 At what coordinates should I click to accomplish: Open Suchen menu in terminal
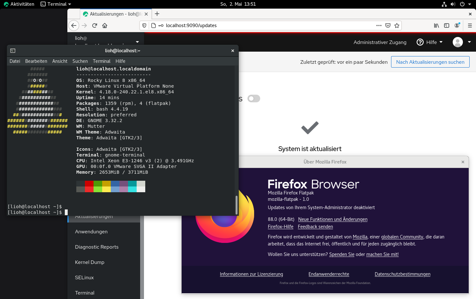(80, 61)
